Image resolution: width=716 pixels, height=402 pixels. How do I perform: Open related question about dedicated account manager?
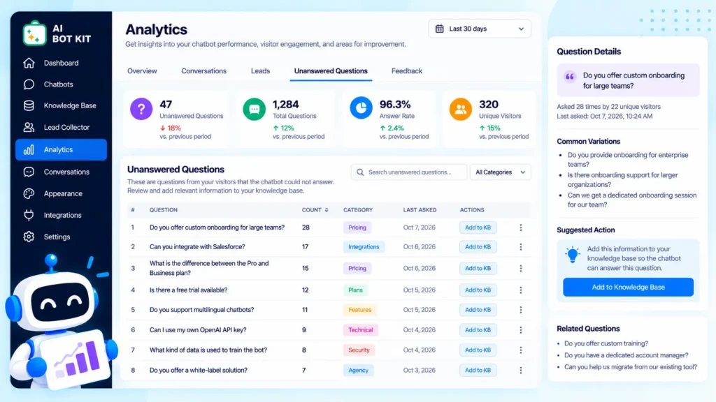626,355
